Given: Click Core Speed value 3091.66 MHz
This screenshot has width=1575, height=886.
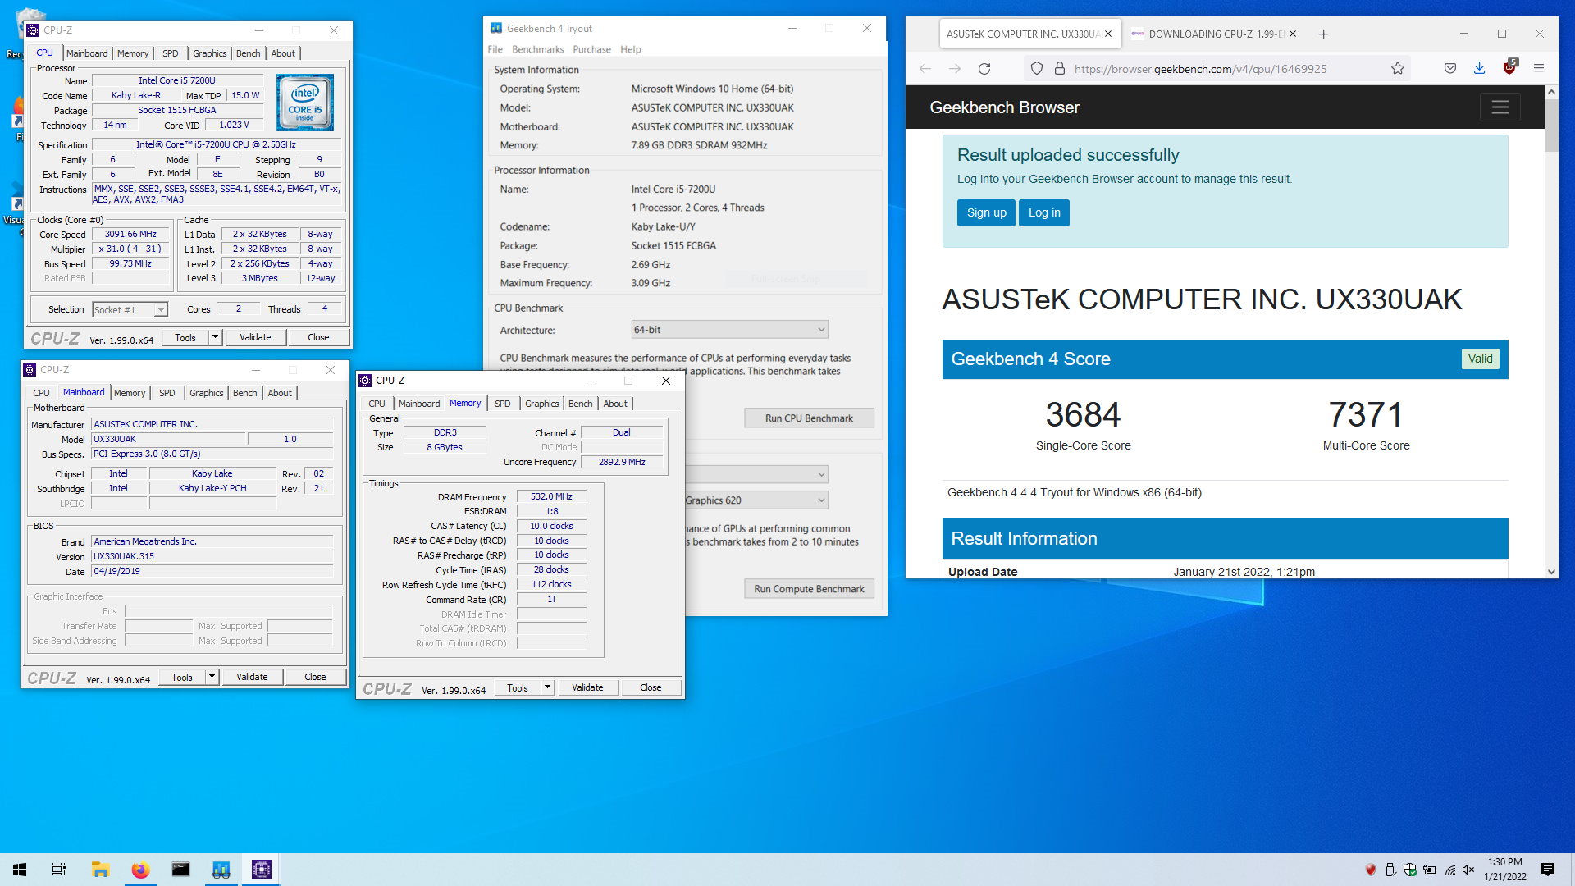Looking at the screenshot, I should click(130, 234).
